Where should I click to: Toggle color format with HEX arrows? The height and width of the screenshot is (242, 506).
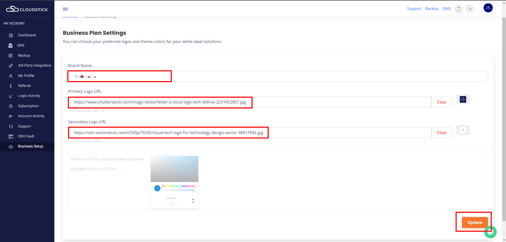pos(193,201)
